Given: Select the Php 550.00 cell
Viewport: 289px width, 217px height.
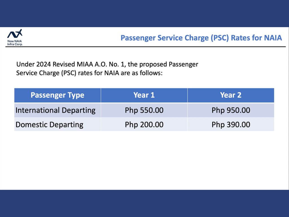Looking at the screenshot, I should pos(144,110).
